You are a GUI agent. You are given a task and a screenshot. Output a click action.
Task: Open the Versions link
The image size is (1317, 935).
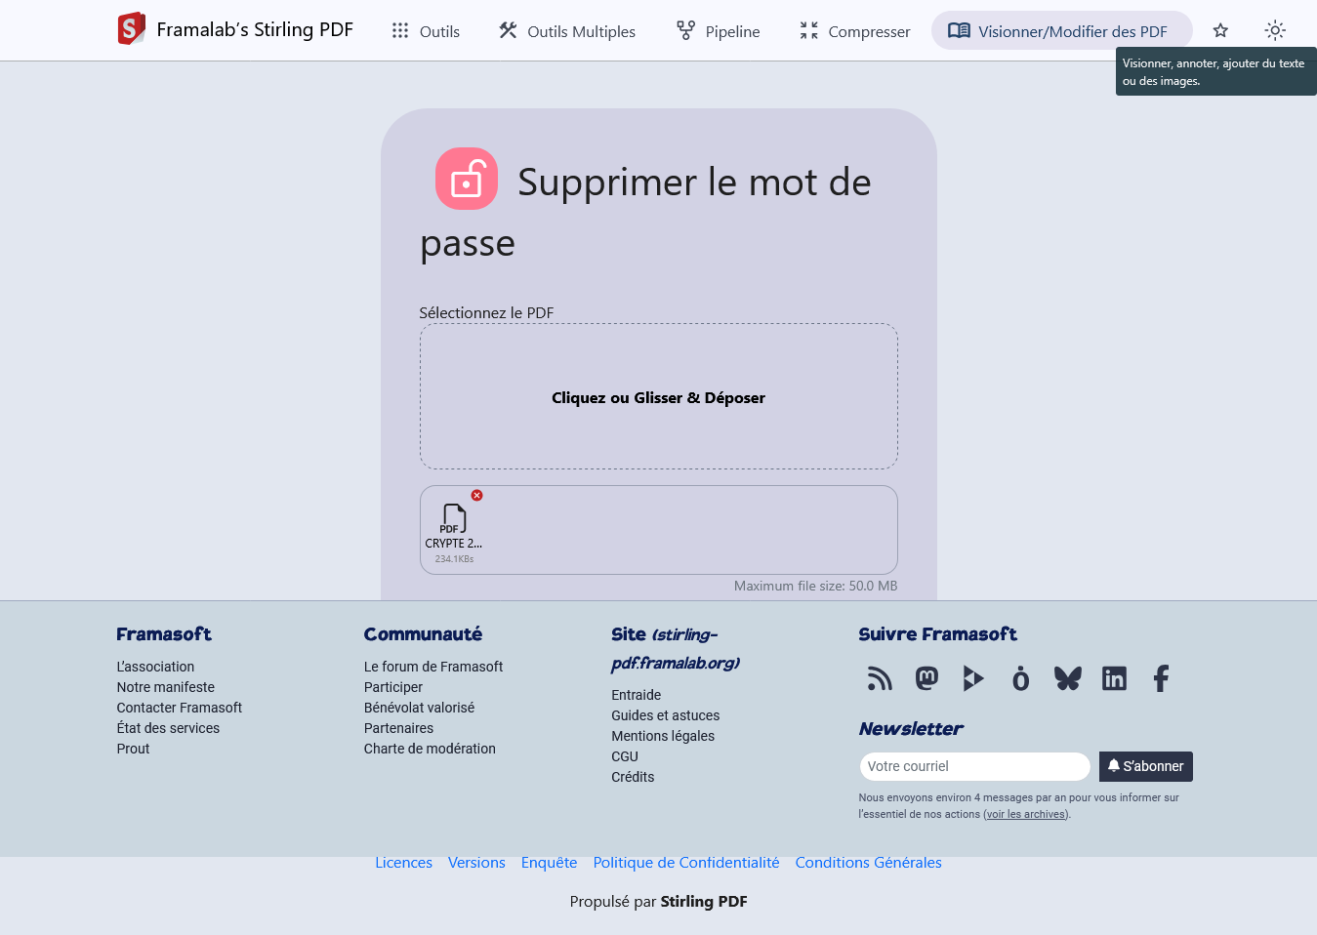476,863
